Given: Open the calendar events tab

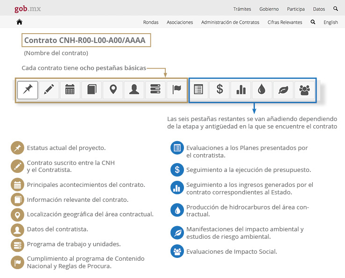Looking at the screenshot, I should (x=70, y=90).
